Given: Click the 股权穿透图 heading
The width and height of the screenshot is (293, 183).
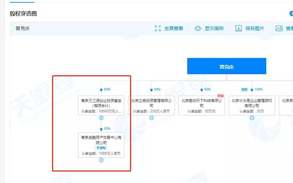Looking at the screenshot, I should (x=23, y=14).
